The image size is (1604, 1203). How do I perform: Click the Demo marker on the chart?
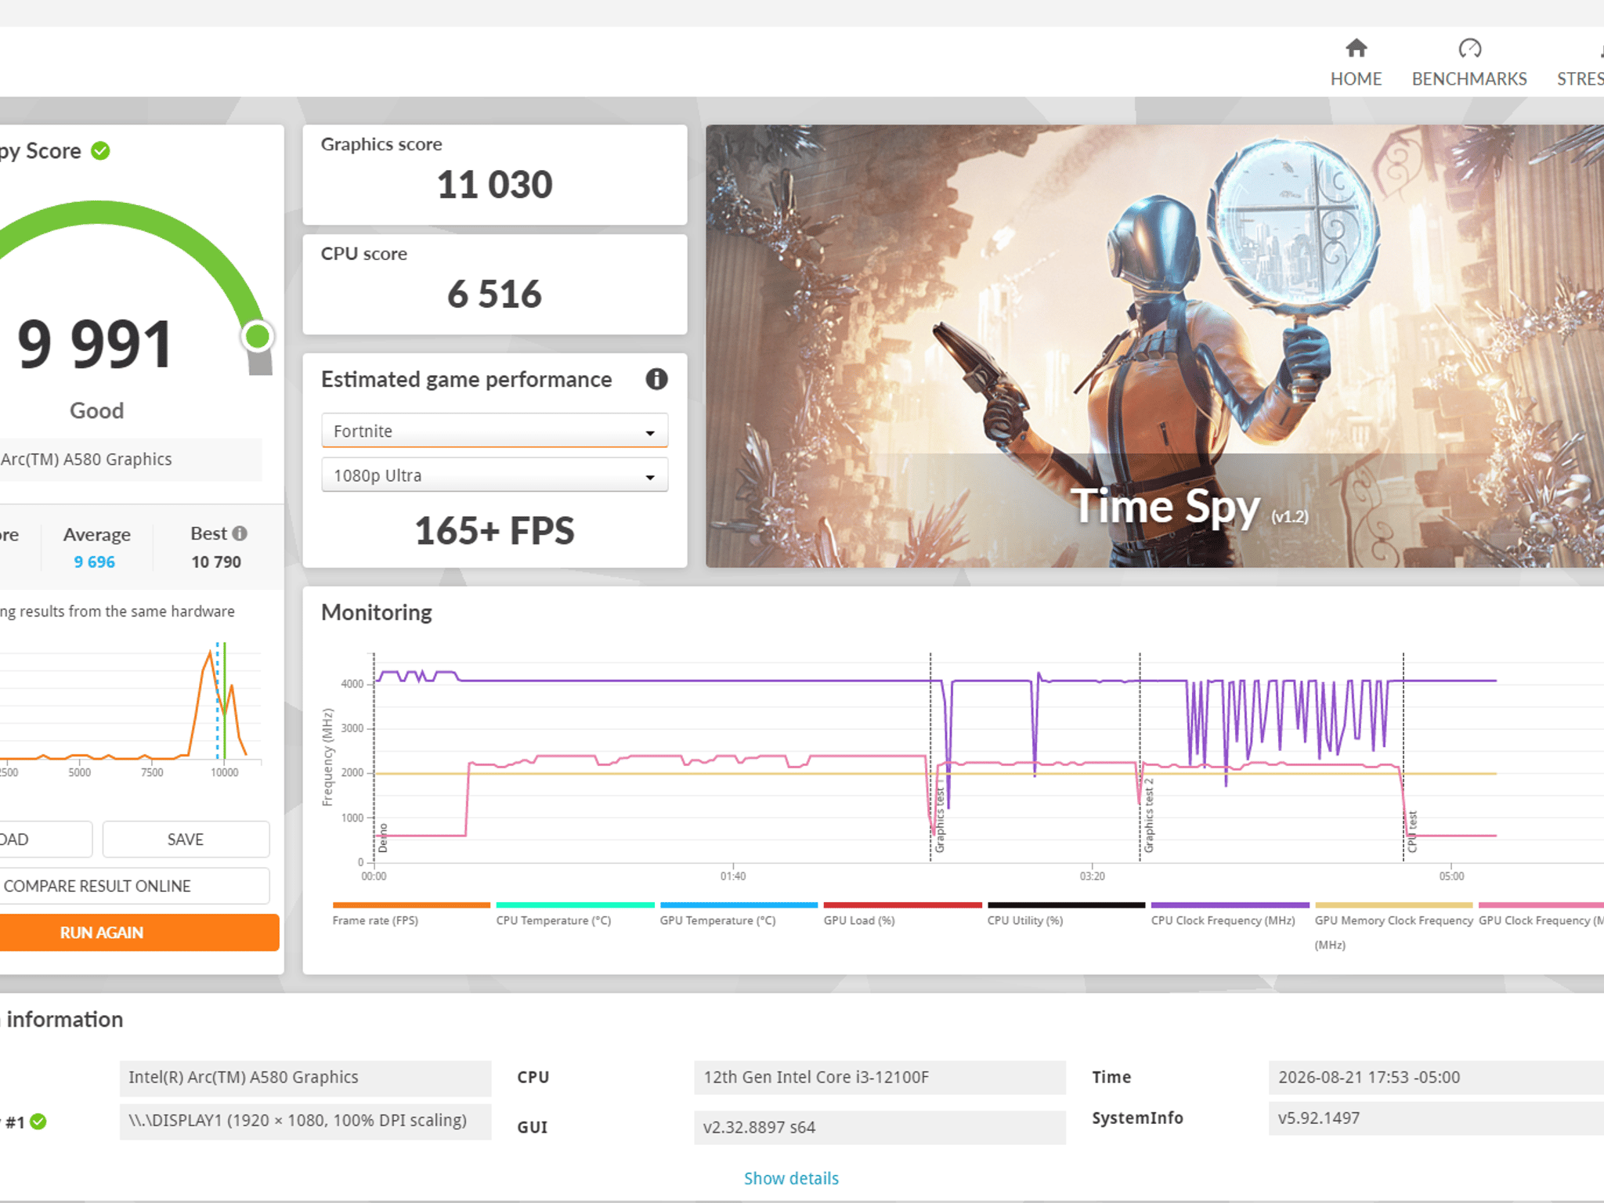tap(383, 838)
